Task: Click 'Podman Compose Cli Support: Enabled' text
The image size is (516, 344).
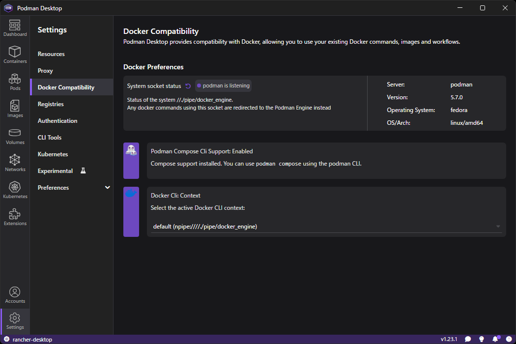Action: pos(201,151)
